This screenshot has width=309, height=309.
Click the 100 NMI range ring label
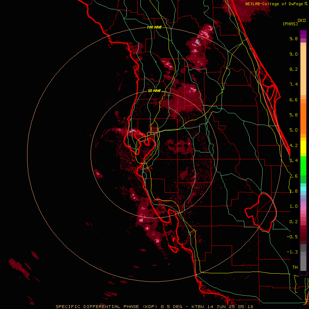[x=154, y=27]
